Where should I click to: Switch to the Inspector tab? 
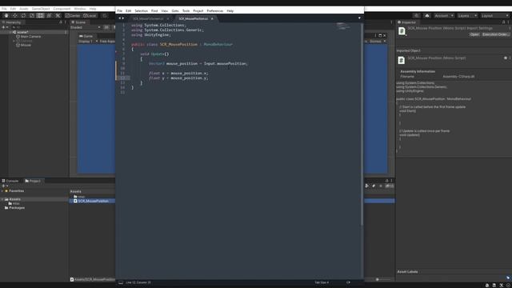[407, 22]
